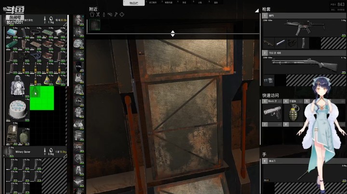Filter nearby items by hammer tools icon
The image size is (347, 194).
tap(116, 14)
